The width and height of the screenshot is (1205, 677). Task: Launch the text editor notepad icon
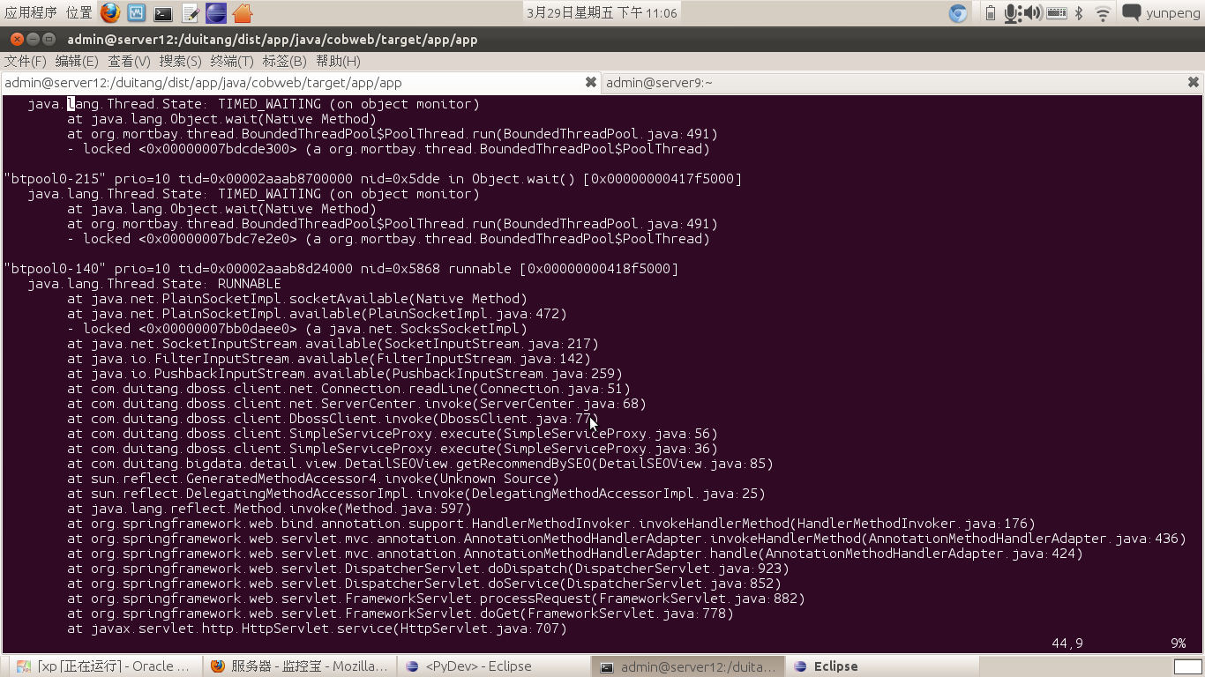pos(190,12)
